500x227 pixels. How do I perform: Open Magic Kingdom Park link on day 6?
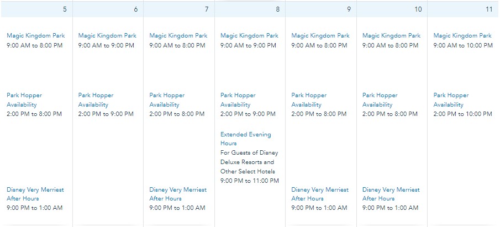pyautogui.click(x=107, y=36)
